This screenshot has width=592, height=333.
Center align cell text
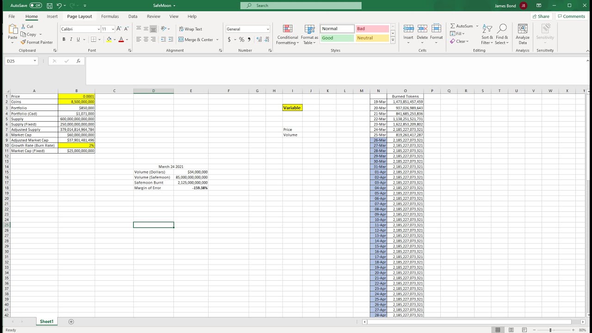click(x=146, y=39)
